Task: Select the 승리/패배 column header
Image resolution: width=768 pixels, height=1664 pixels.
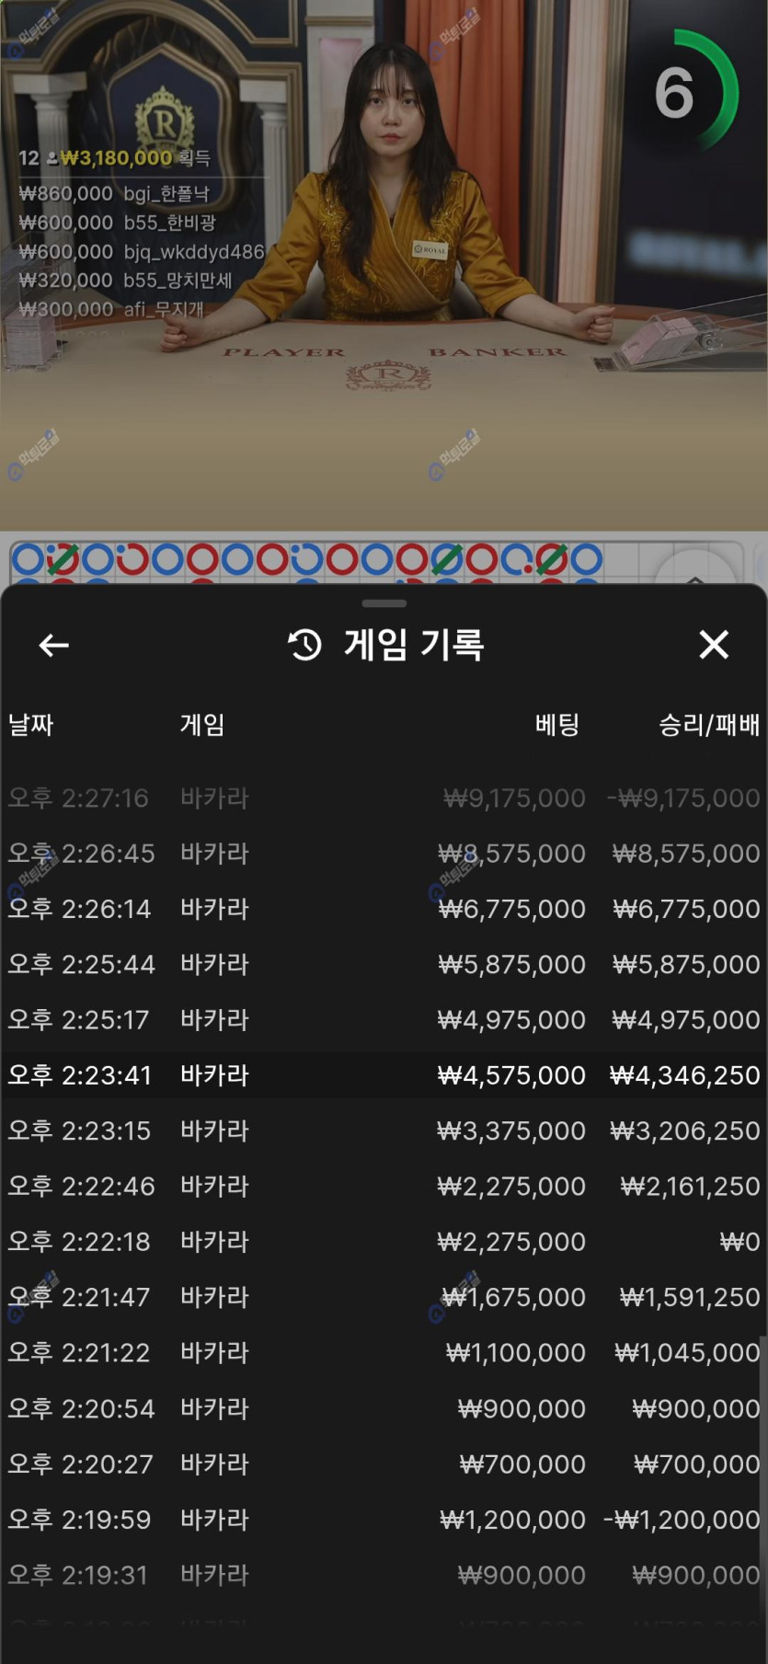Action: coord(708,725)
